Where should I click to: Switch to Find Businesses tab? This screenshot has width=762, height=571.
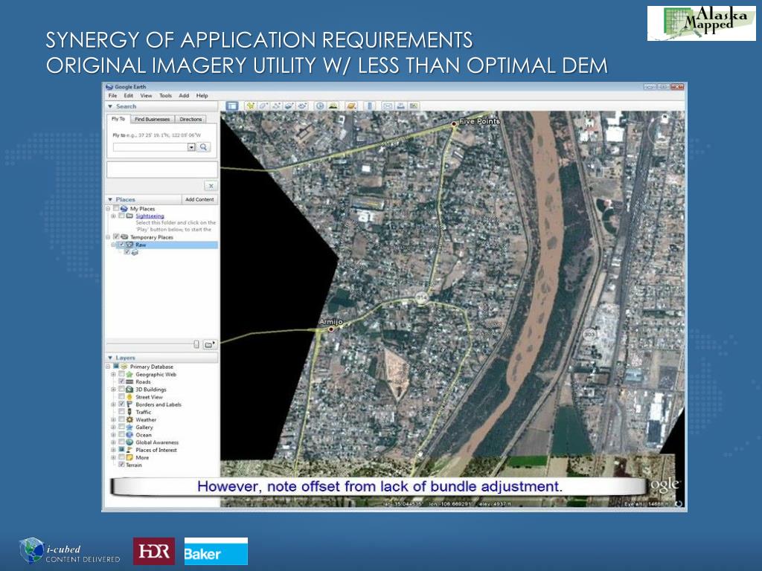[152, 119]
